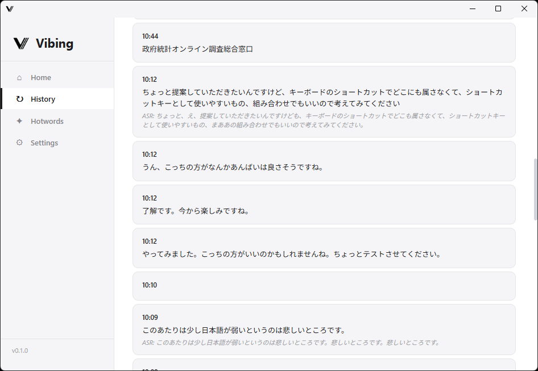The image size is (538, 371).
Task: Click the 10:12 entry about テストさせてください
Action: click(x=324, y=248)
